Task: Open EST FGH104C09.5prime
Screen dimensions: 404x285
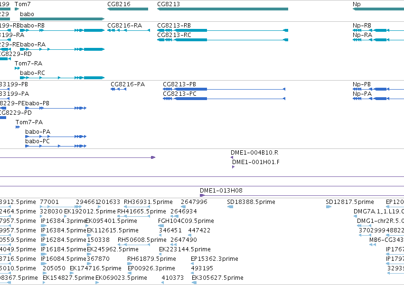Action: click(161, 226)
